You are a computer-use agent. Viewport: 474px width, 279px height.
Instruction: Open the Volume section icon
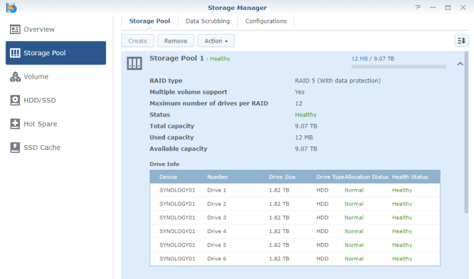click(x=15, y=77)
